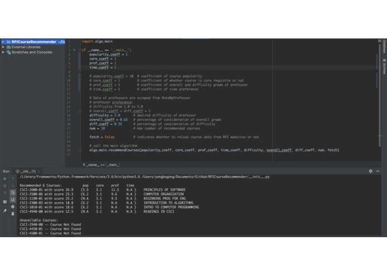Screen dimensions: 387x275
Task: Select RPICourseRecommender in project tree
Action: [34, 42]
